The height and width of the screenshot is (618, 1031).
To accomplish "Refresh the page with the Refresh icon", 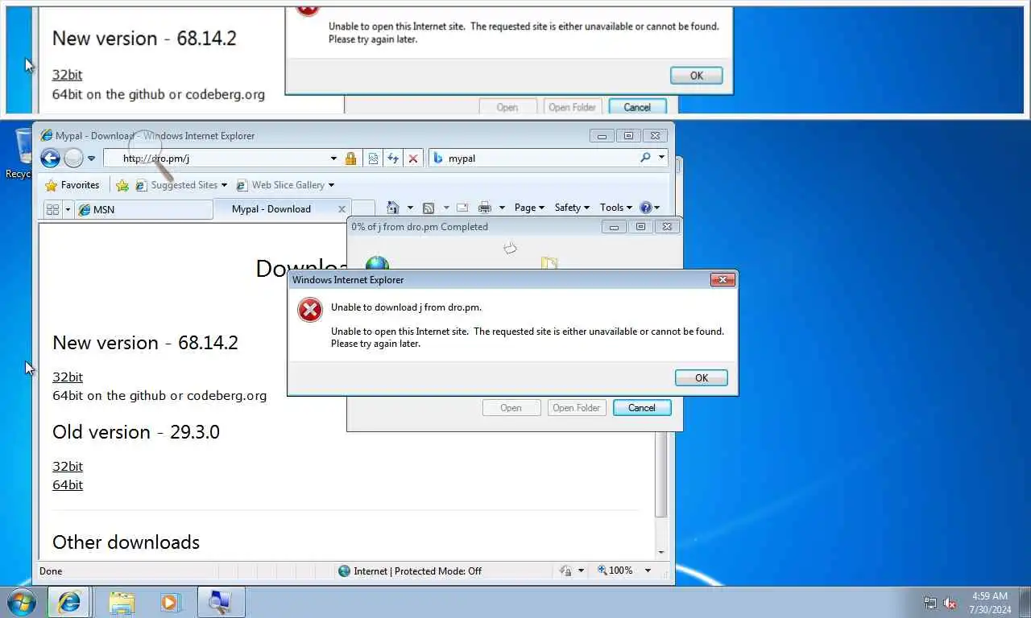I will point(393,159).
